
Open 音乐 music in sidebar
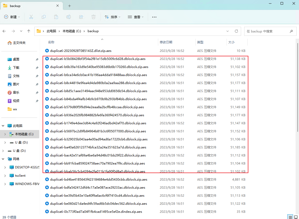pos(13,93)
